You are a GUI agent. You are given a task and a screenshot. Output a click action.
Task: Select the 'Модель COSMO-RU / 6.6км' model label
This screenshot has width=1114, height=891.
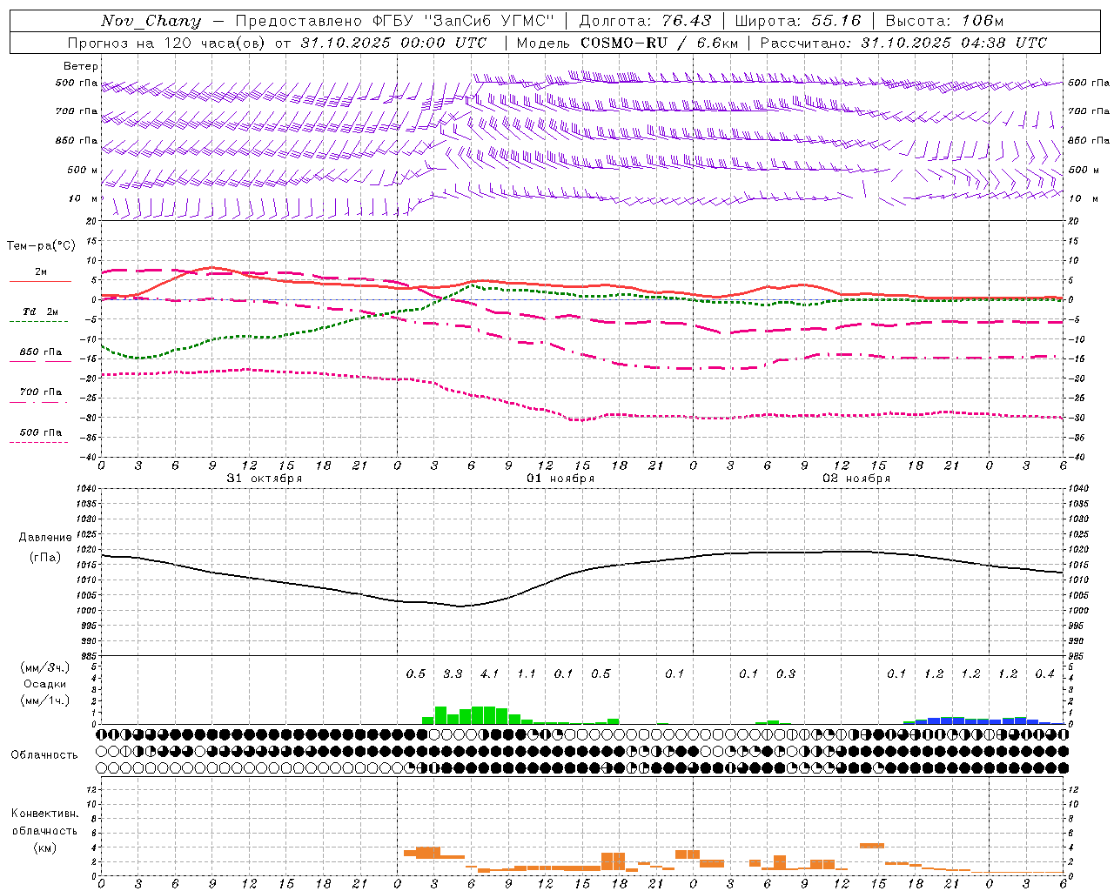[627, 43]
